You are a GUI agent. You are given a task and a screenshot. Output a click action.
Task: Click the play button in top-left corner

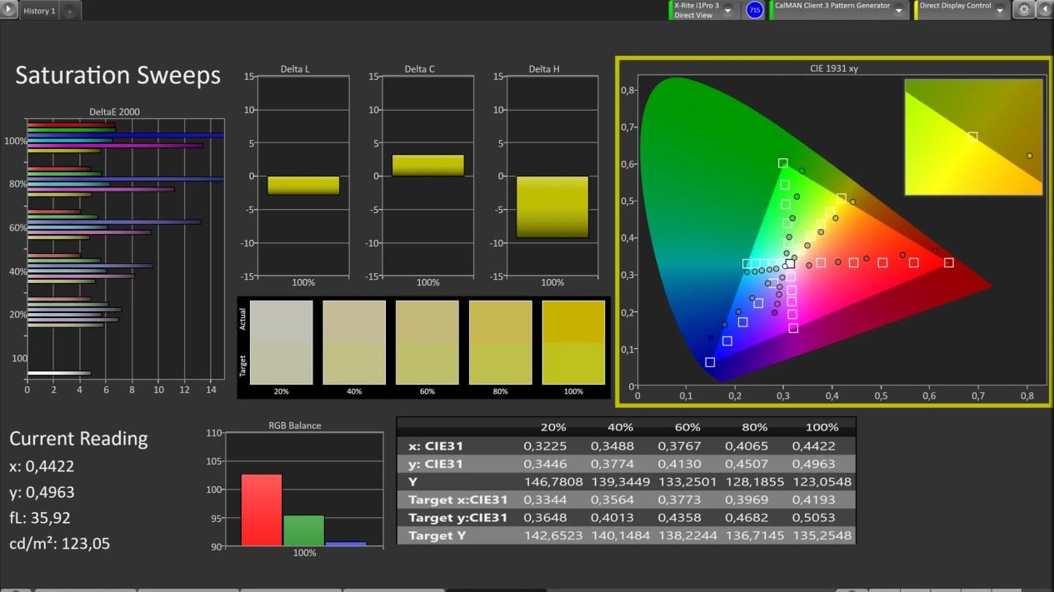tap(8, 10)
